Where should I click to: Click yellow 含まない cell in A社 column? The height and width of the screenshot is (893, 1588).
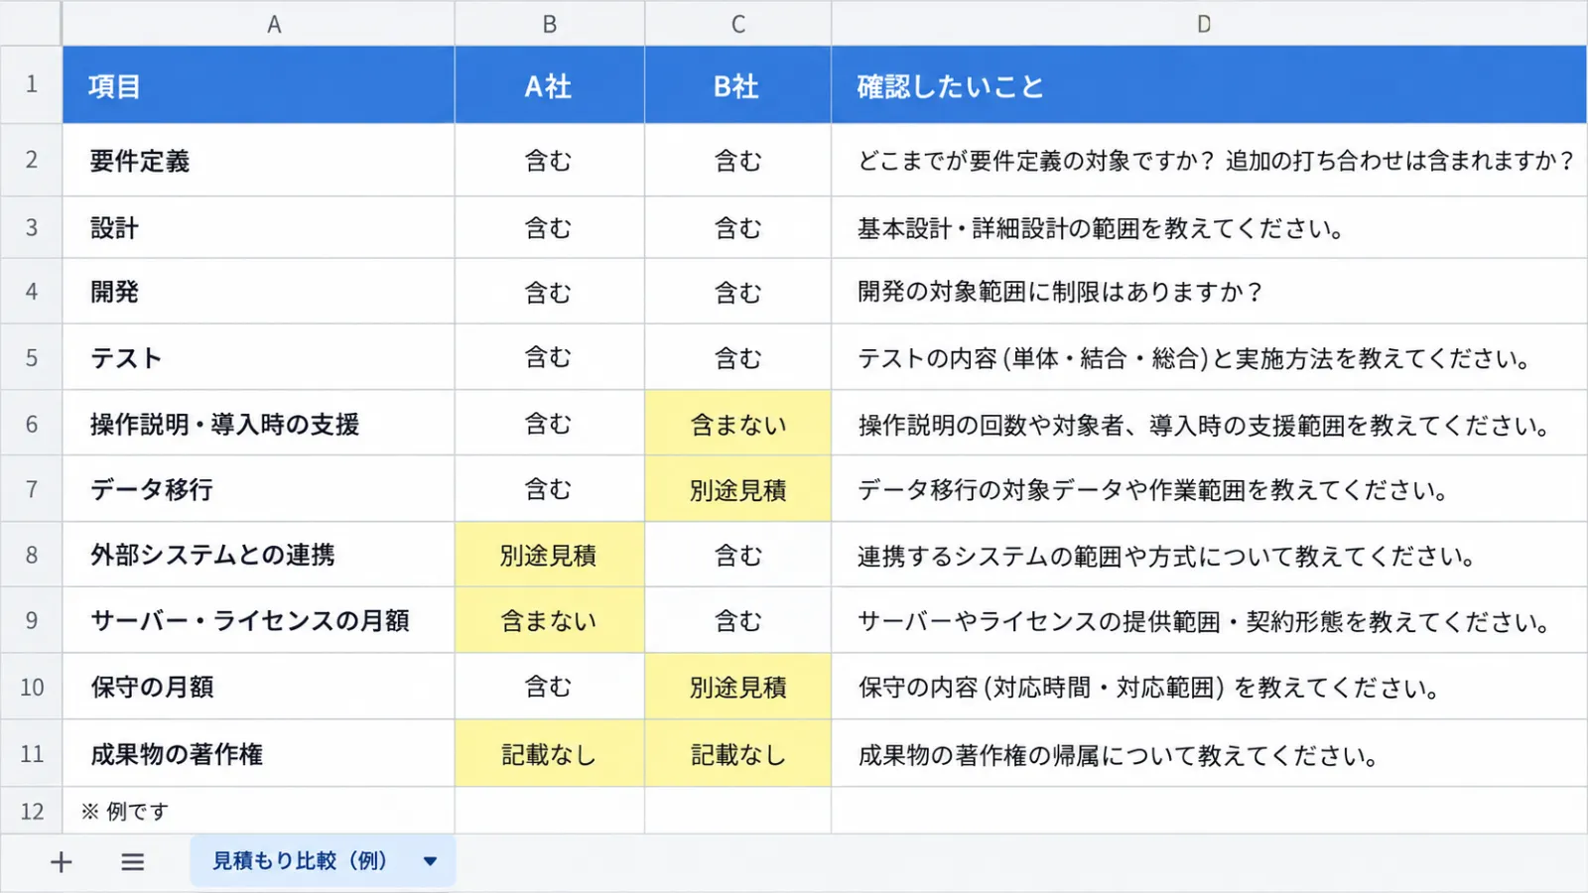pos(550,620)
